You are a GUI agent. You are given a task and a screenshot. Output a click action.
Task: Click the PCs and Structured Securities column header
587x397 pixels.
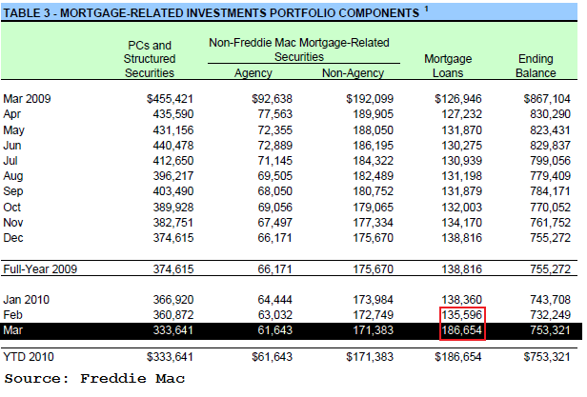click(150, 58)
